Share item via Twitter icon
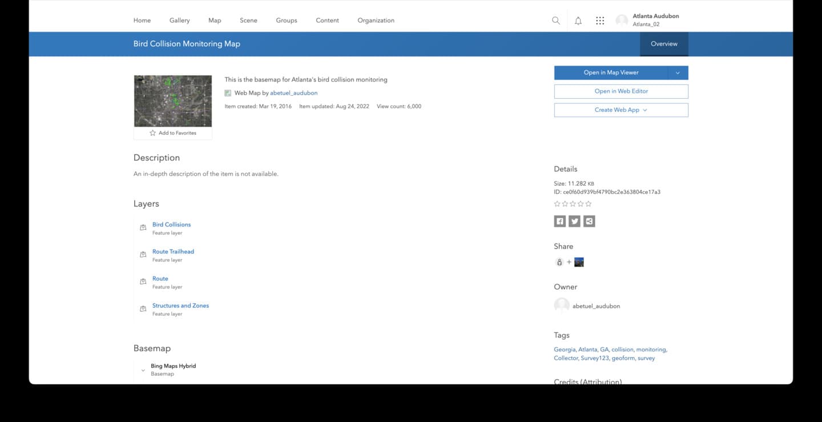 [574, 221]
